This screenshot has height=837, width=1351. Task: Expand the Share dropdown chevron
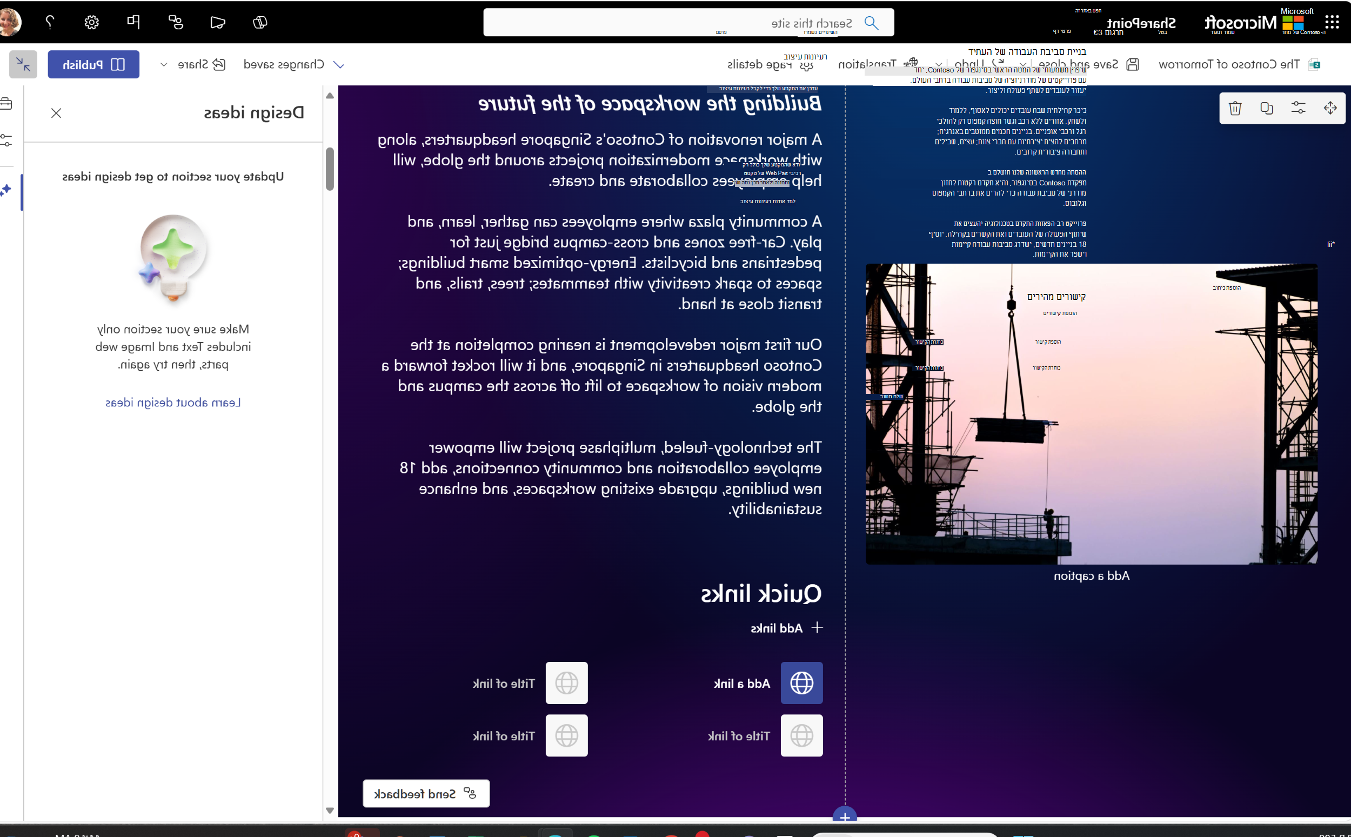pyautogui.click(x=163, y=64)
